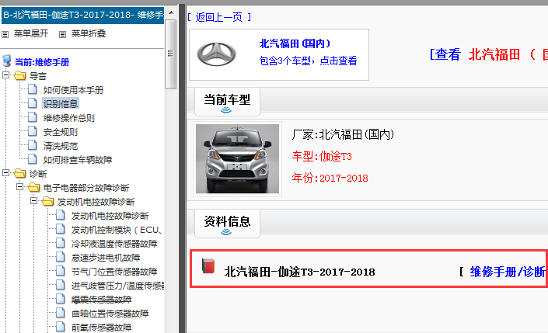Viewport: 548px width, 333px height.
Task: Click the 电子电器部分故障诊断 folder icon
Action: (x=34, y=187)
